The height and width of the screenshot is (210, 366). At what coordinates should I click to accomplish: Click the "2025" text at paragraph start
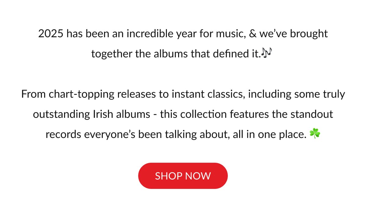tap(51, 34)
